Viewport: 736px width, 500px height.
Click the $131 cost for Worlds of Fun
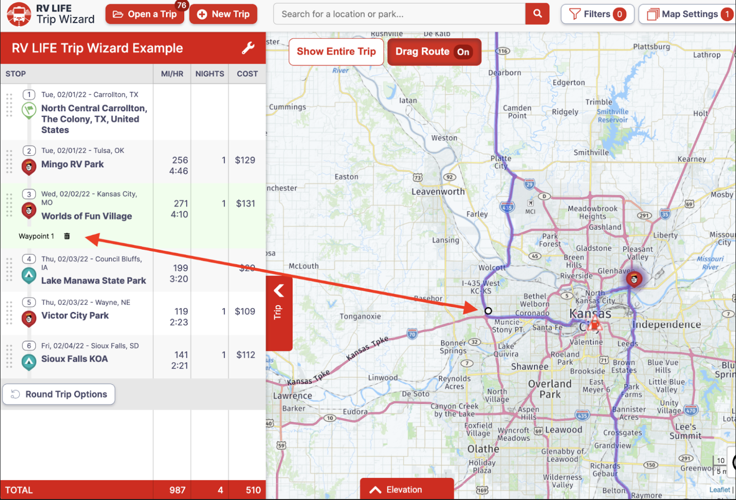point(245,203)
